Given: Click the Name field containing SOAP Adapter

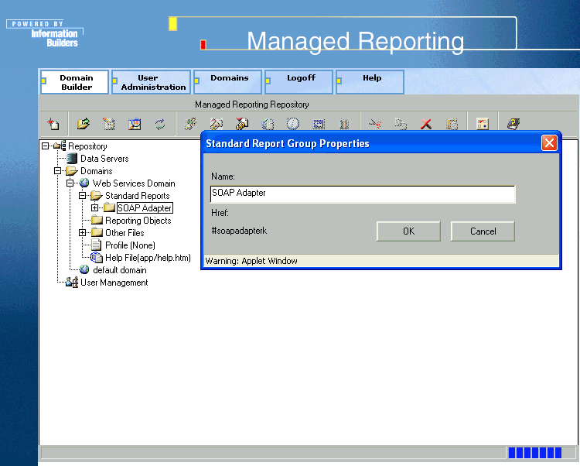Looking at the screenshot, I should [x=363, y=194].
